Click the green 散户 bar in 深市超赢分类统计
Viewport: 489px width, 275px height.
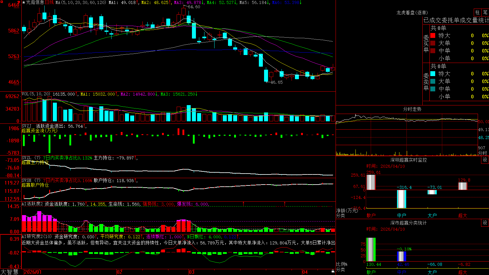coord(371,250)
